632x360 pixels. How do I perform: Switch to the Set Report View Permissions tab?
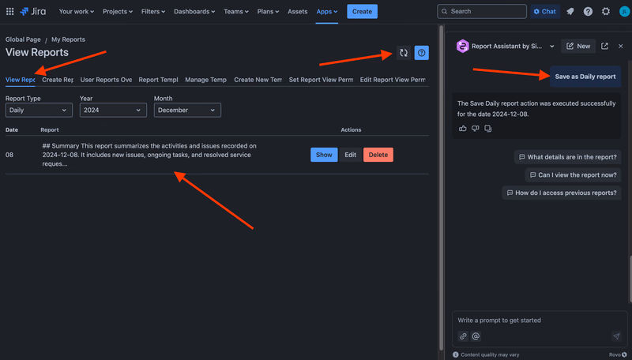(x=321, y=80)
